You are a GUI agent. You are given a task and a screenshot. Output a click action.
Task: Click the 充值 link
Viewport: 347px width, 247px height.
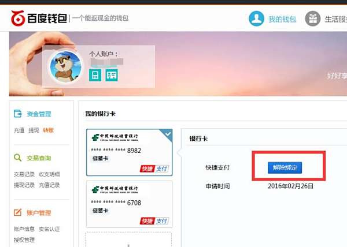point(19,130)
